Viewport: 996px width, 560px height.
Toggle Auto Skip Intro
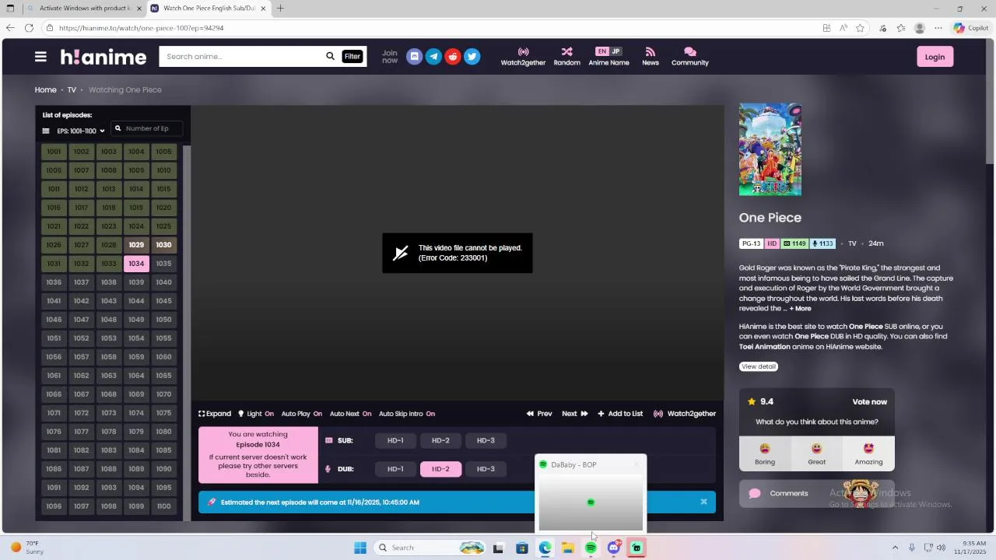point(407,414)
